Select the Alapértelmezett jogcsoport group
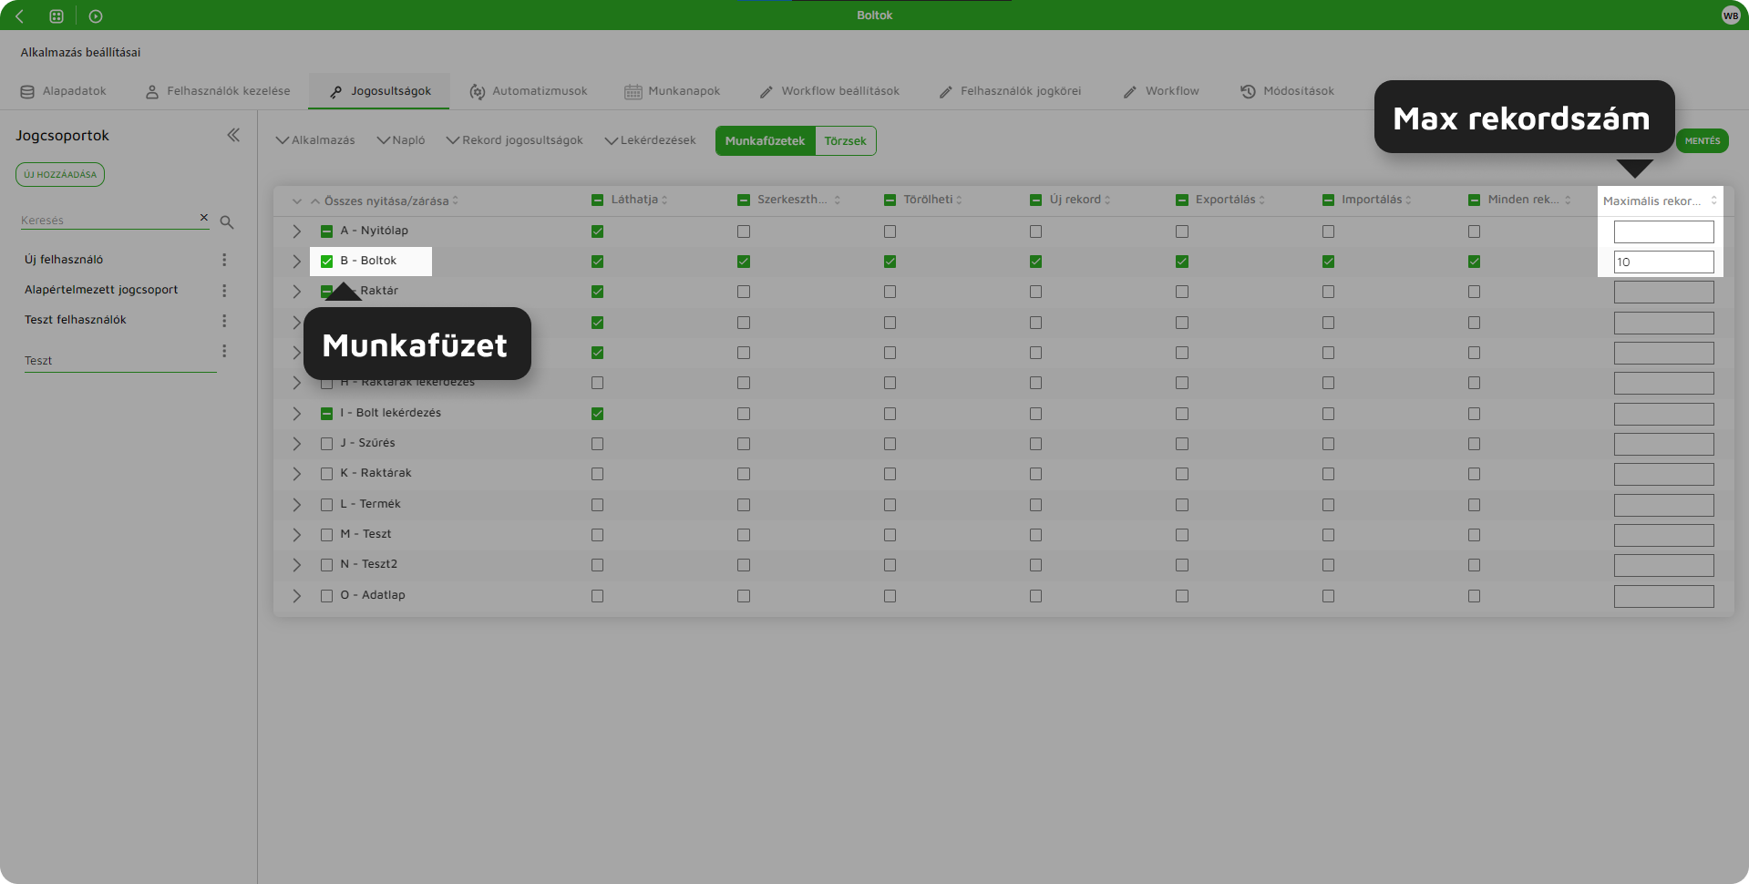The image size is (1749, 884). point(101,290)
